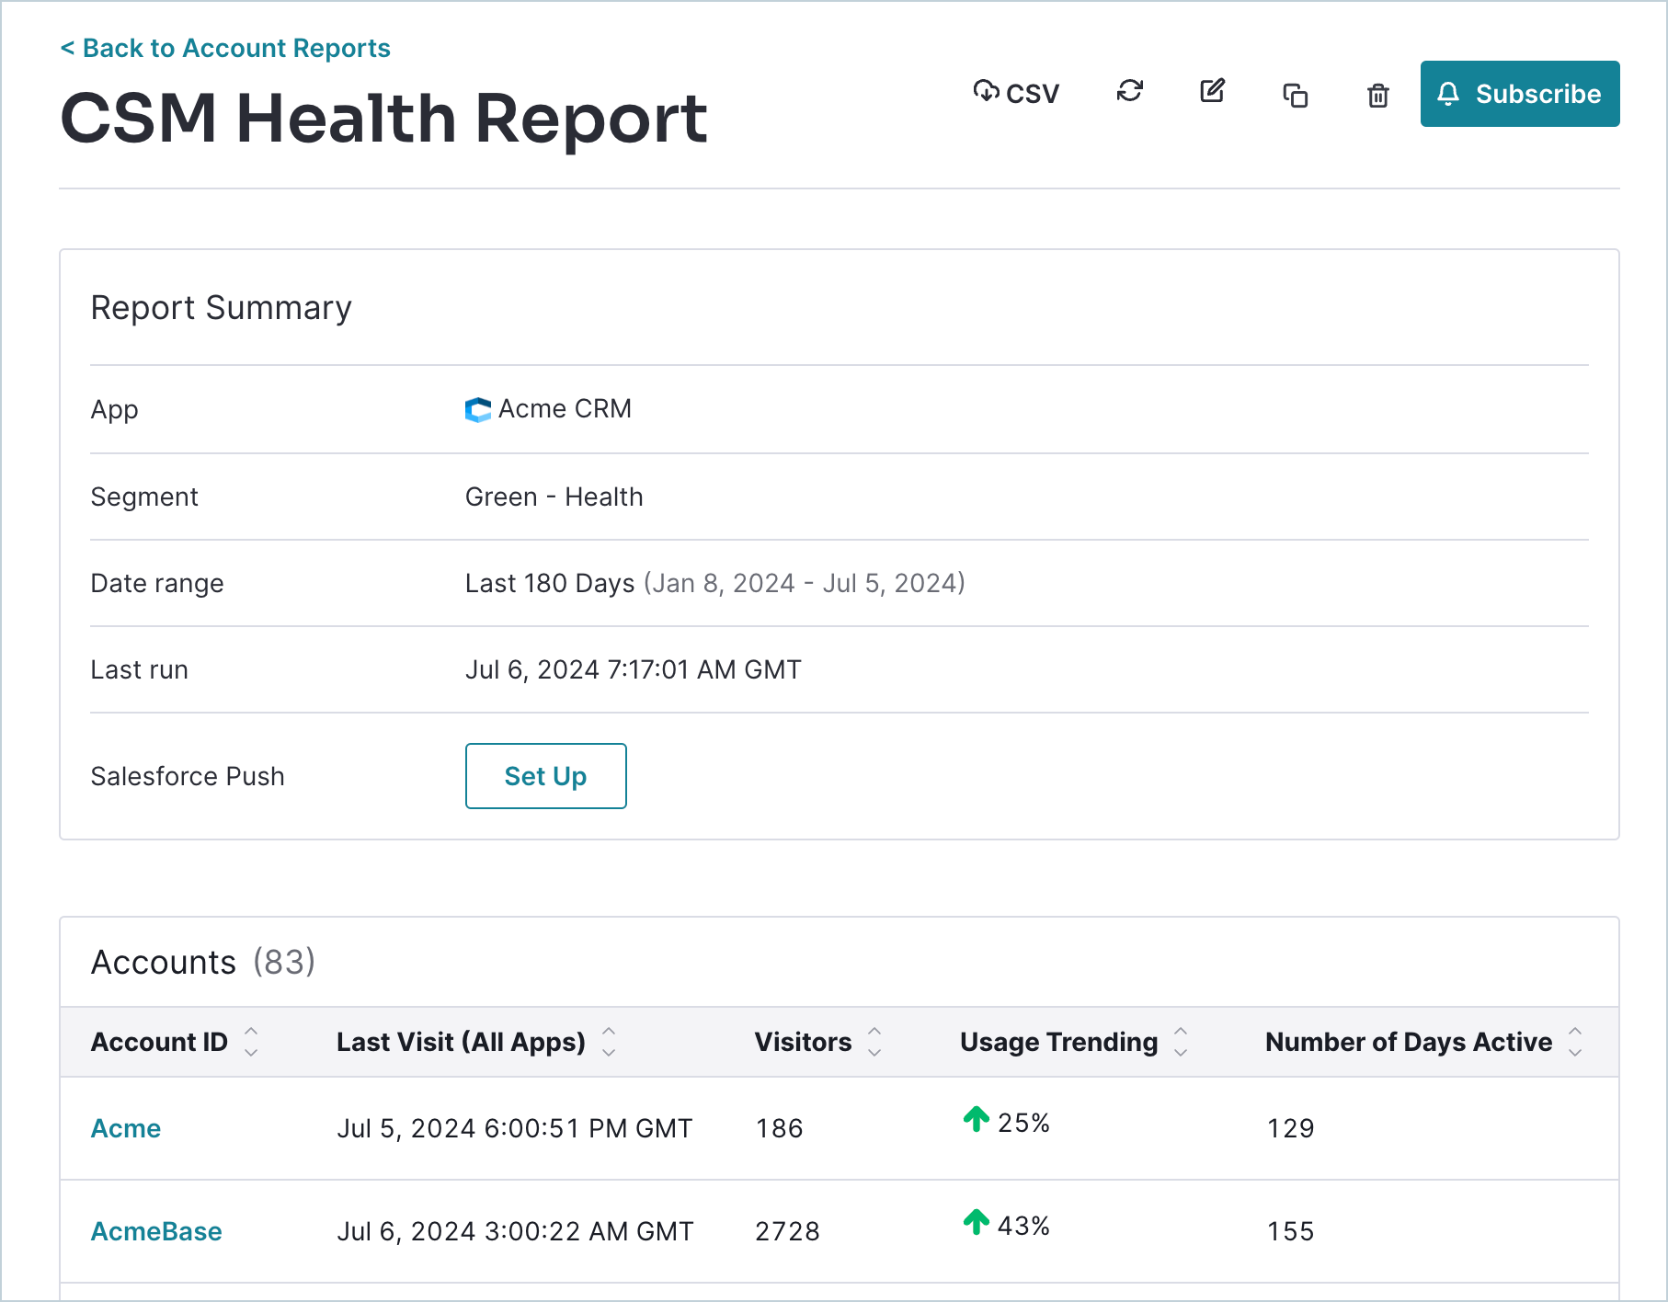The image size is (1668, 1302).
Task: Download the report as CSV
Action: coord(1016,93)
